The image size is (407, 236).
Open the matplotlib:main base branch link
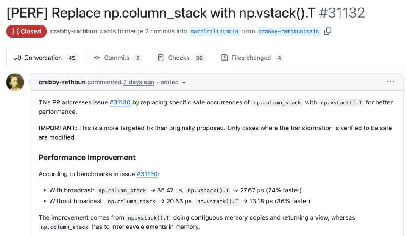(214, 31)
